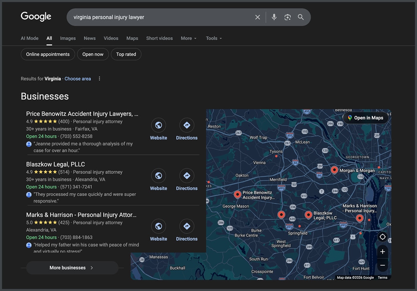Open Google Lens image search

tap(287, 17)
